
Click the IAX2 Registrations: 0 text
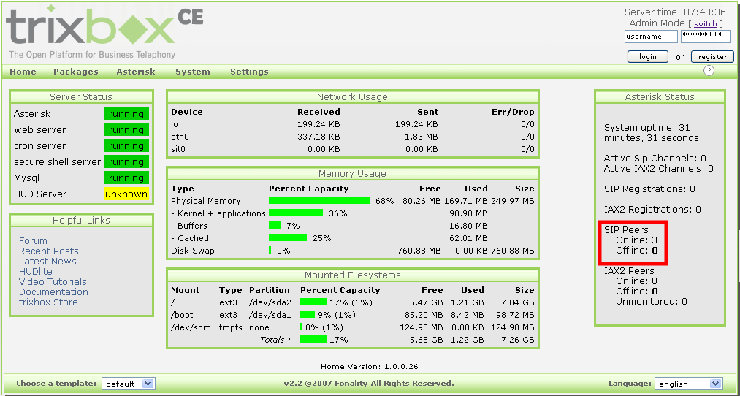pos(652,210)
